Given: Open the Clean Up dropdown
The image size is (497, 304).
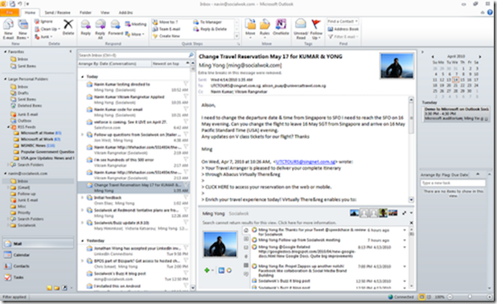Looking at the screenshot, I should (x=47, y=29).
